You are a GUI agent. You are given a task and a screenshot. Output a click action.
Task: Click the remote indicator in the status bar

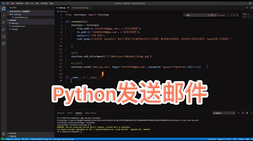tap(3, 139)
